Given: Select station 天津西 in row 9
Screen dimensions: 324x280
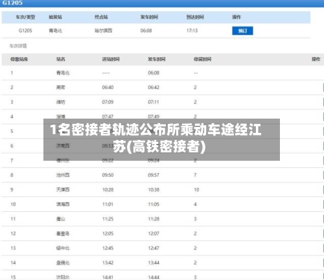Looking at the screenshot, I should click(63, 190).
